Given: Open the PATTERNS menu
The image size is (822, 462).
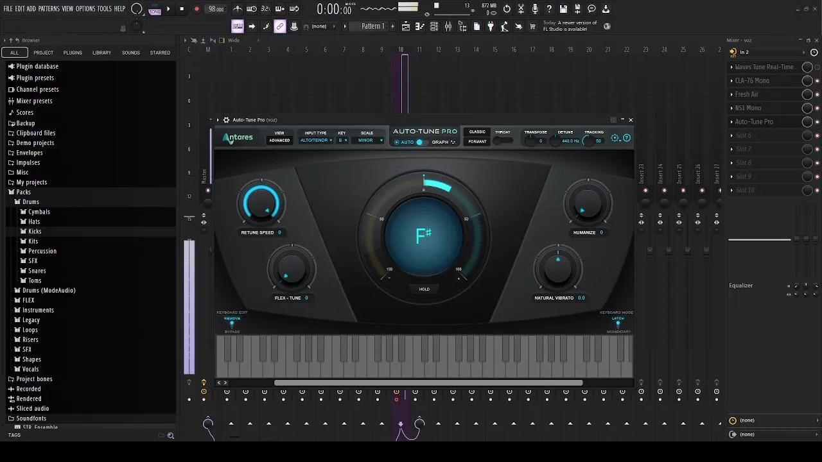Looking at the screenshot, I should tap(49, 9).
